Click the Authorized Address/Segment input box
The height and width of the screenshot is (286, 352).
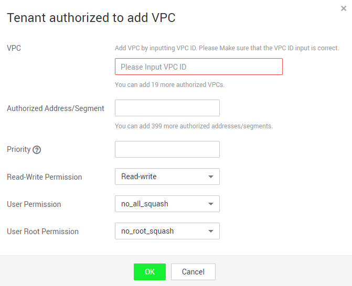(x=167, y=108)
